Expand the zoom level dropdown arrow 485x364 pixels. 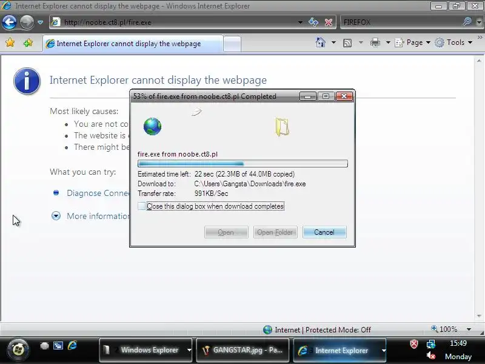(469, 329)
